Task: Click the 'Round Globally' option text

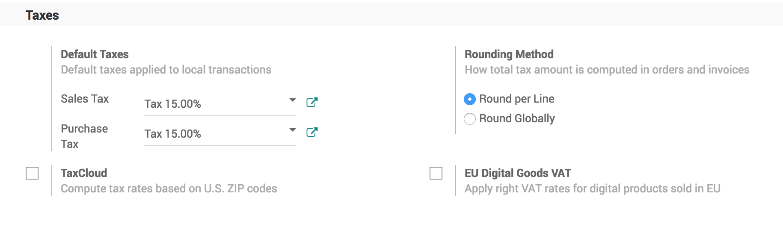Action: pyautogui.click(x=517, y=118)
